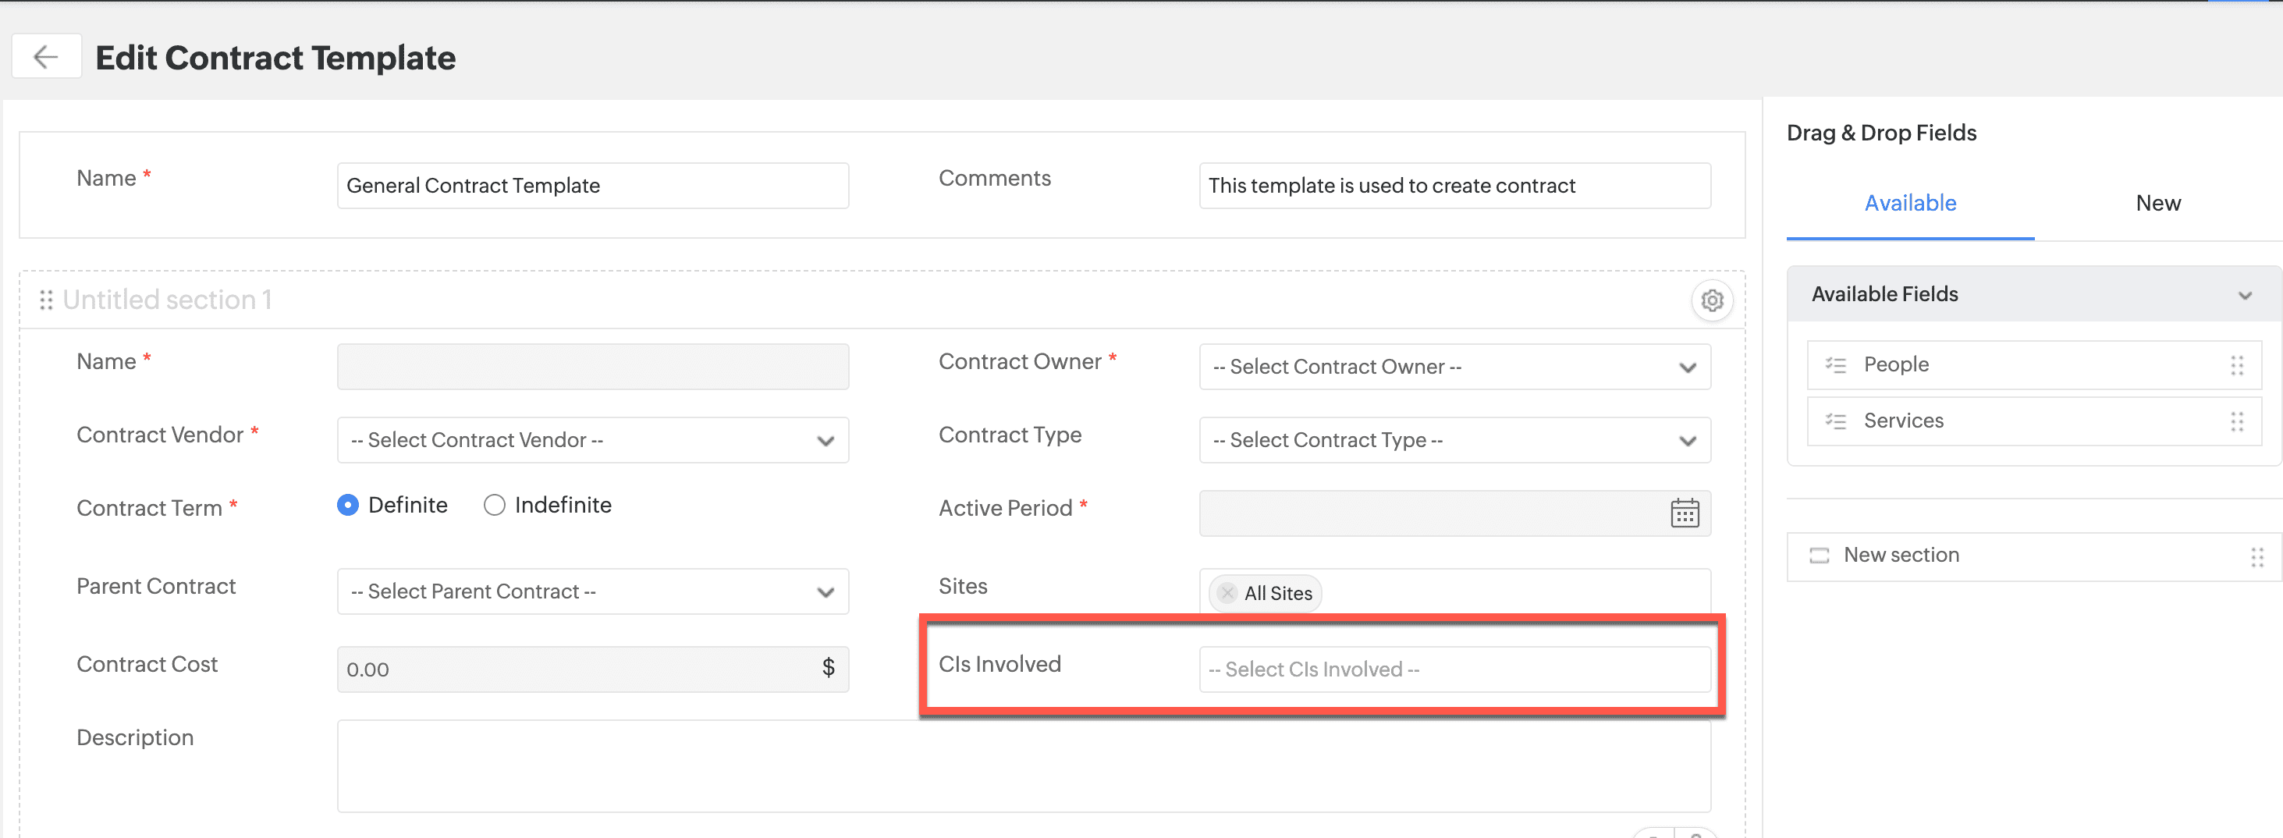Viewport: 2283px width, 838px height.
Task: Collapse the Available Fields panel
Action: click(x=2244, y=295)
